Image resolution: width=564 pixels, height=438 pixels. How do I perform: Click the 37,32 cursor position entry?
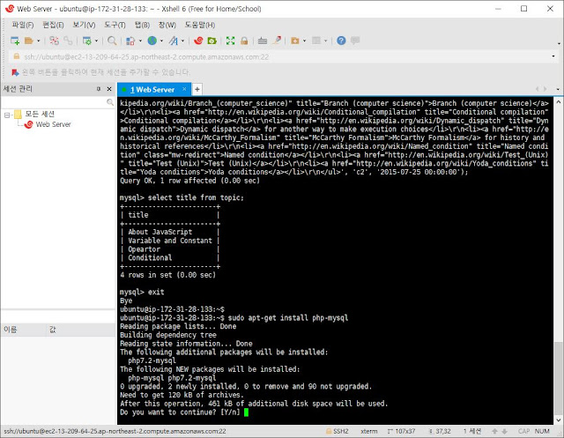440,431
